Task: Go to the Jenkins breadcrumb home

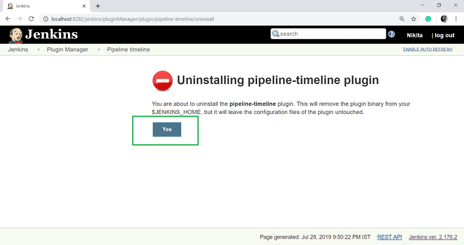Action: tap(18, 49)
